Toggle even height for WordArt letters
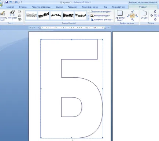 pos(19,12)
